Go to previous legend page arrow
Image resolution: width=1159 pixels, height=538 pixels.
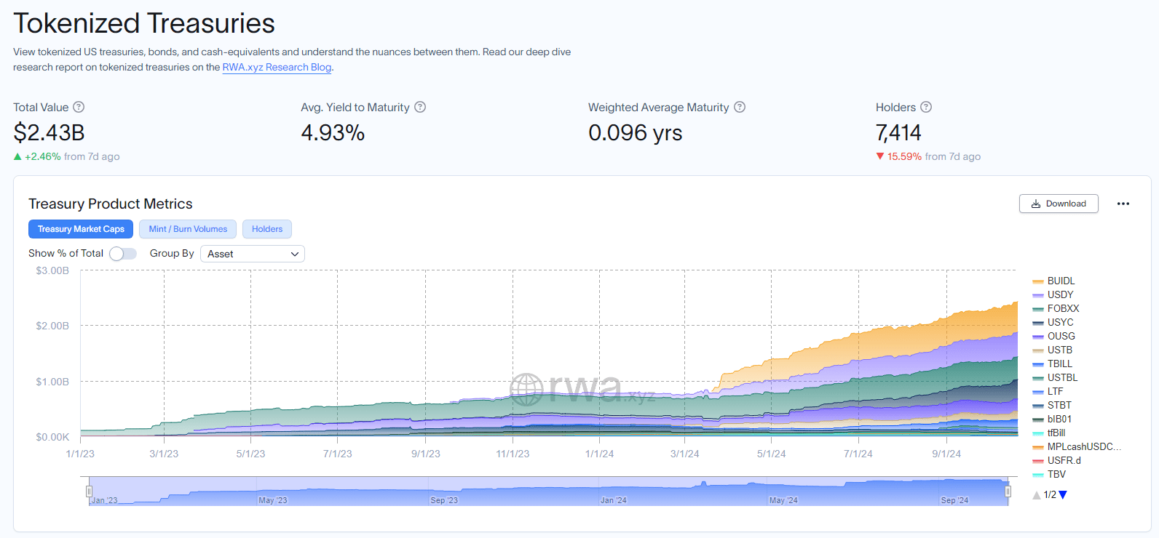pyautogui.click(x=1037, y=495)
